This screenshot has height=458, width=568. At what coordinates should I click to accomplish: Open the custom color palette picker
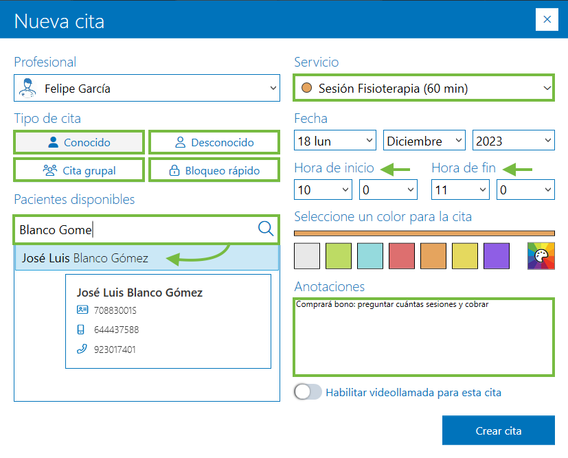pyautogui.click(x=541, y=255)
